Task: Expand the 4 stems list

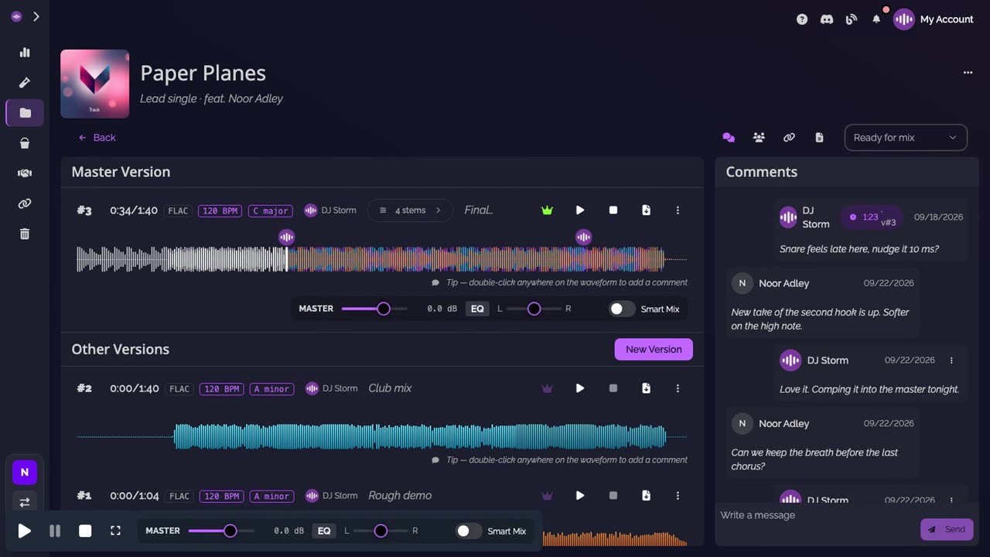Action: [410, 210]
